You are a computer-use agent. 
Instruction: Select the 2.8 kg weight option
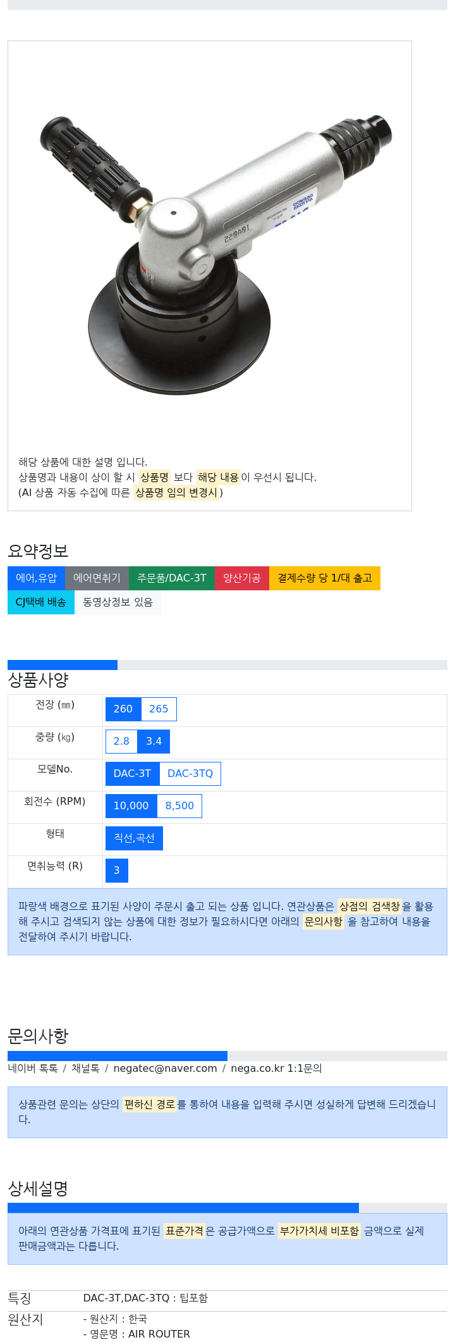click(x=121, y=742)
